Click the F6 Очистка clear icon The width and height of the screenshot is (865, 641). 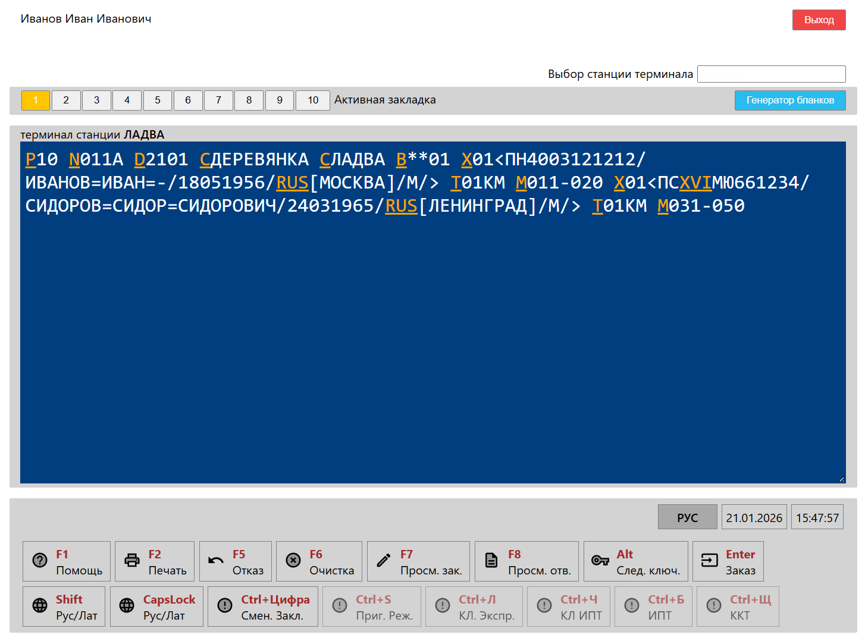pos(293,561)
